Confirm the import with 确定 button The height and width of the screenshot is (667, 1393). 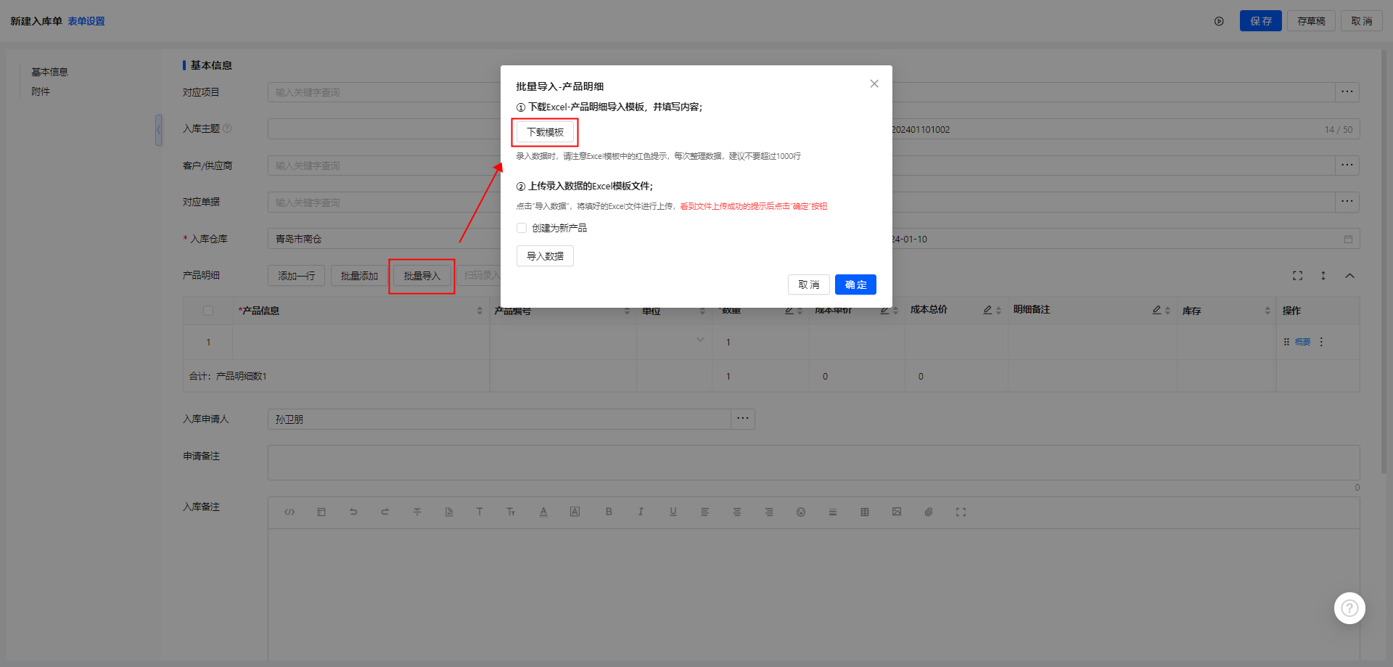click(855, 285)
